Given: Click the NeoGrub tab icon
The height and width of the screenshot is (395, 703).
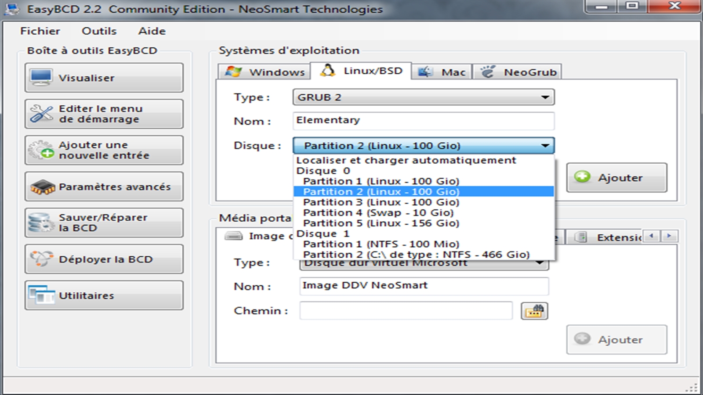Looking at the screenshot, I should tap(488, 72).
